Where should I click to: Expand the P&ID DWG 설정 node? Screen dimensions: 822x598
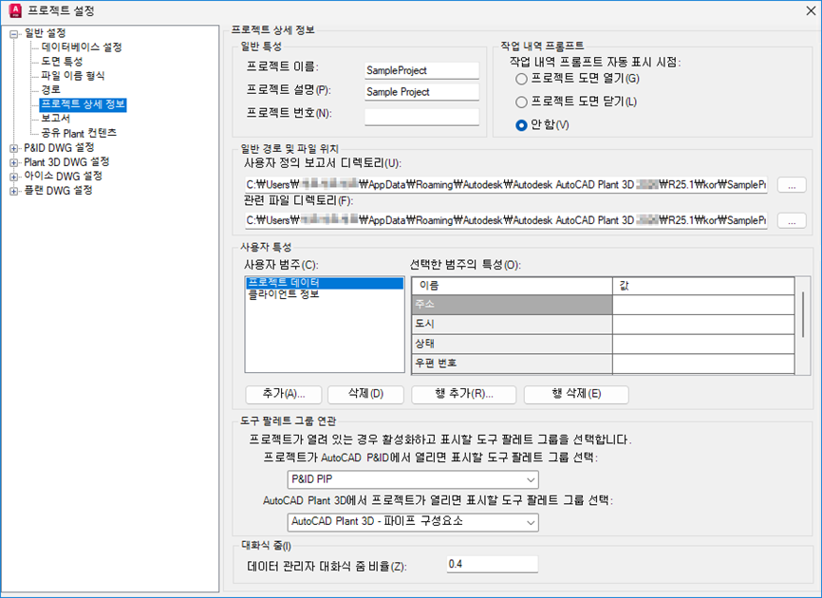pyautogui.click(x=13, y=148)
